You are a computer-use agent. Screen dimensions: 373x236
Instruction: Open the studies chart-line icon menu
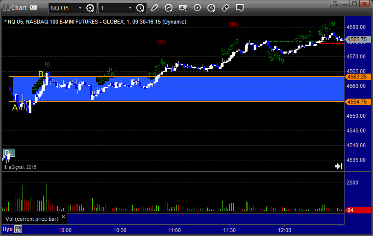(169, 8)
